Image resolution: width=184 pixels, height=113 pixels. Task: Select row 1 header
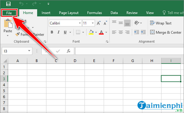pos(4,67)
